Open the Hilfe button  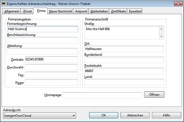[x=167, y=115]
